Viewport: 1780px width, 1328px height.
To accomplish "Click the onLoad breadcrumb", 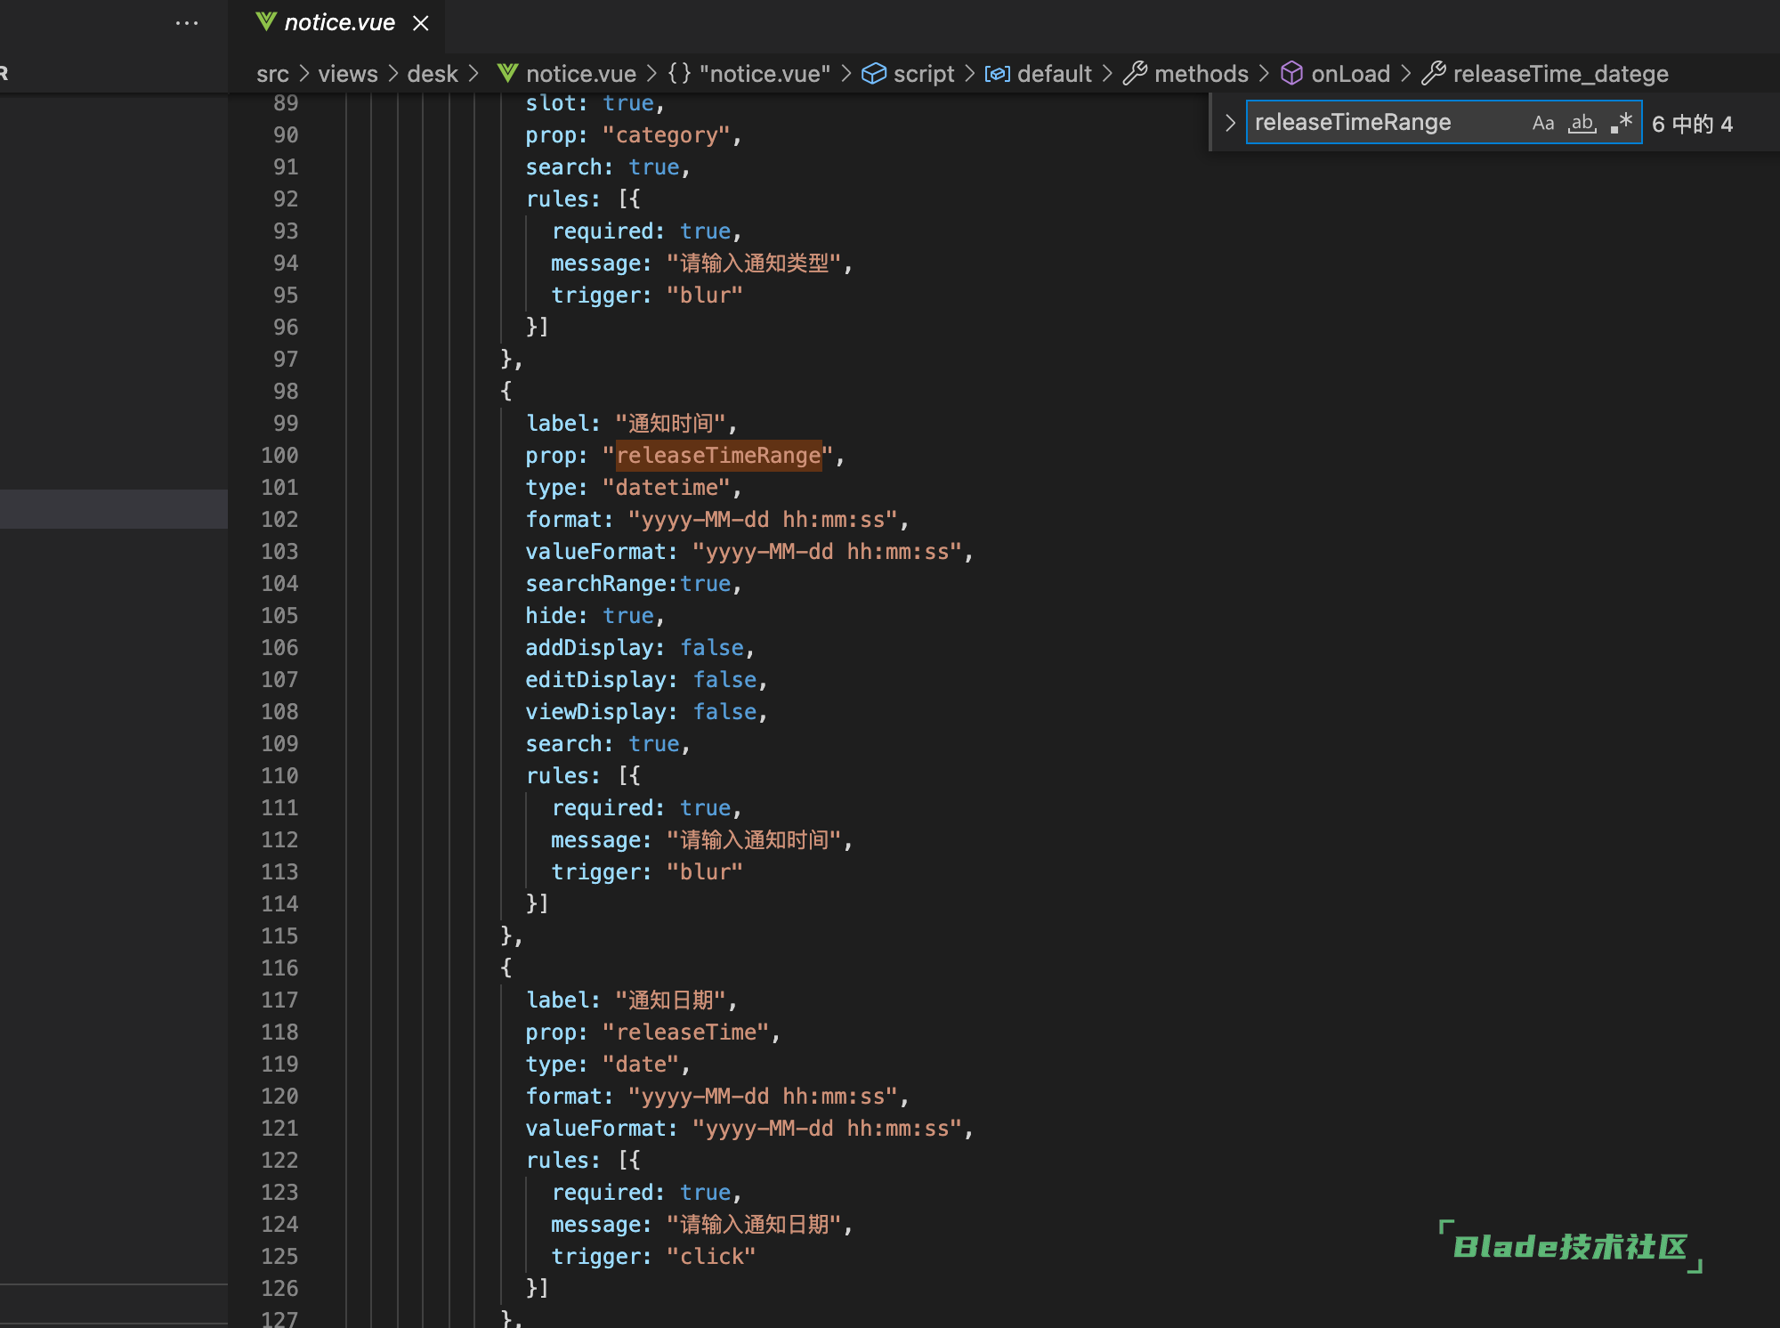I will [x=1350, y=74].
